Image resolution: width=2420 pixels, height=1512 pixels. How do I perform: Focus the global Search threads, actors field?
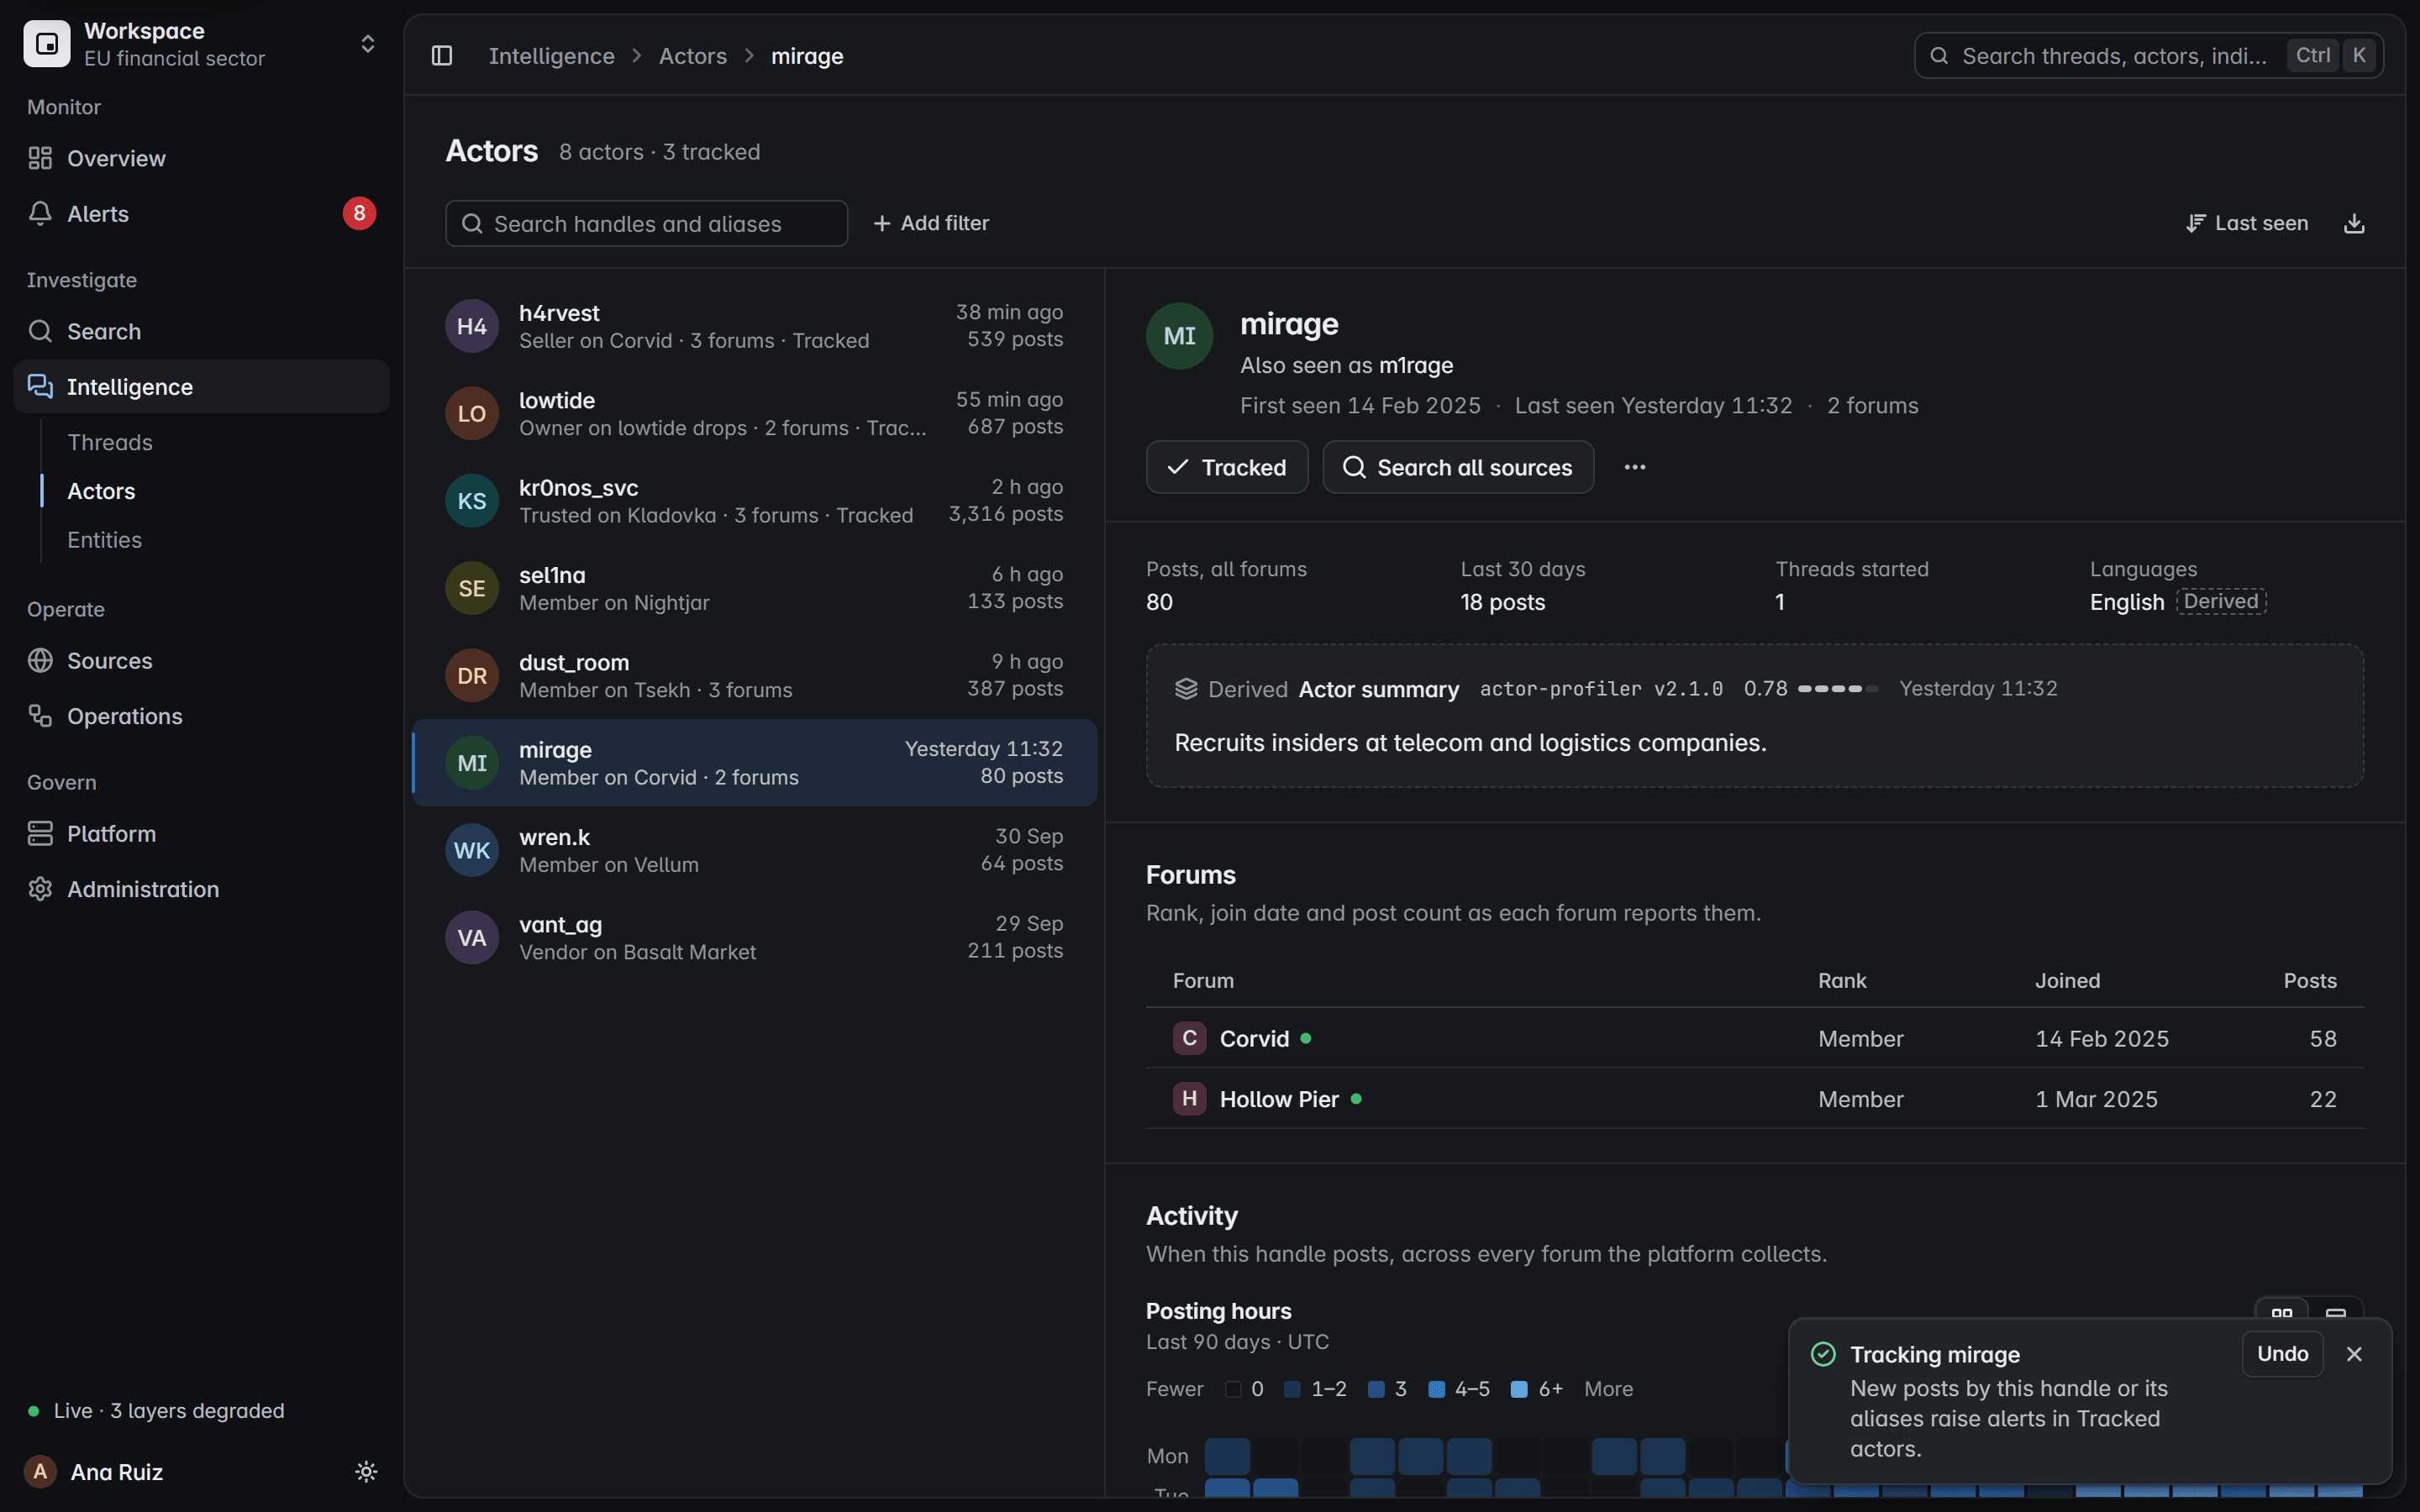pyautogui.click(x=2148, y=56)
